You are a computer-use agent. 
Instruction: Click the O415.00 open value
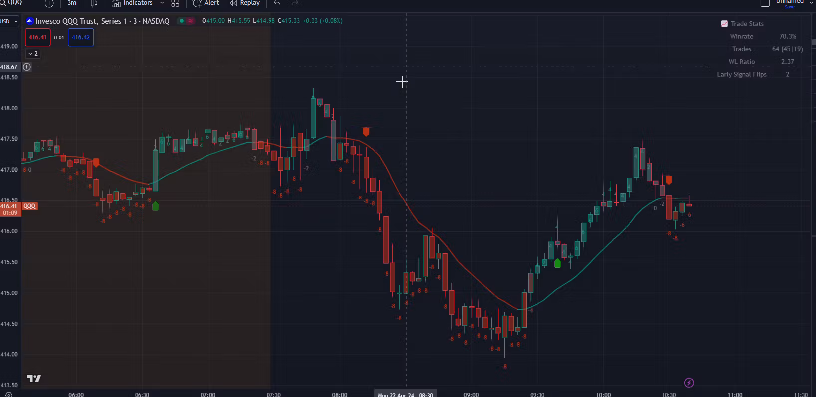point(213,21)
